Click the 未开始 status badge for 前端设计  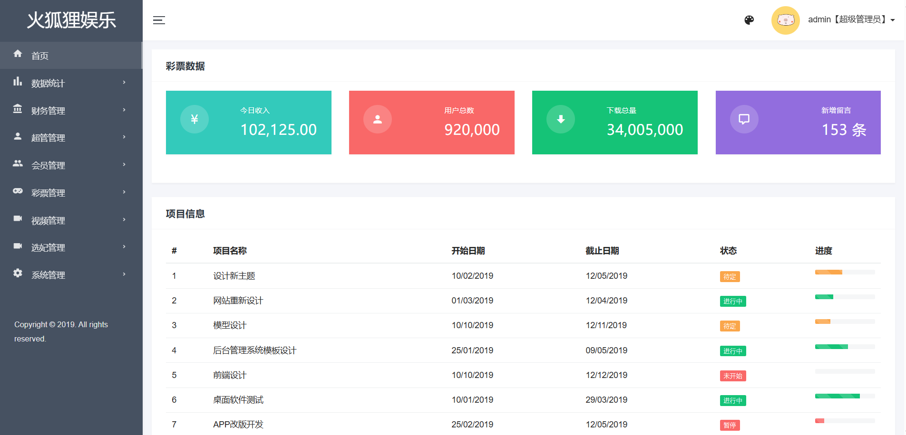[x=732, y=376]
